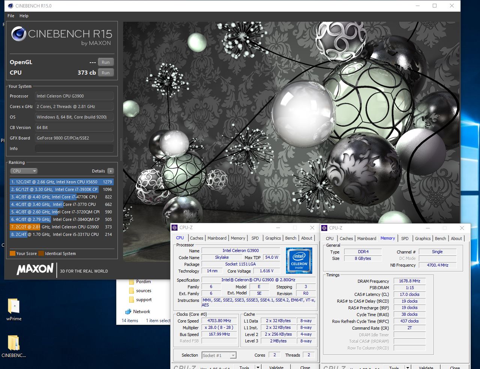Switch to CPU tab in right CPU-Z
The width and height of the screenshot is (480, 369).
click(x=330, y=238)
